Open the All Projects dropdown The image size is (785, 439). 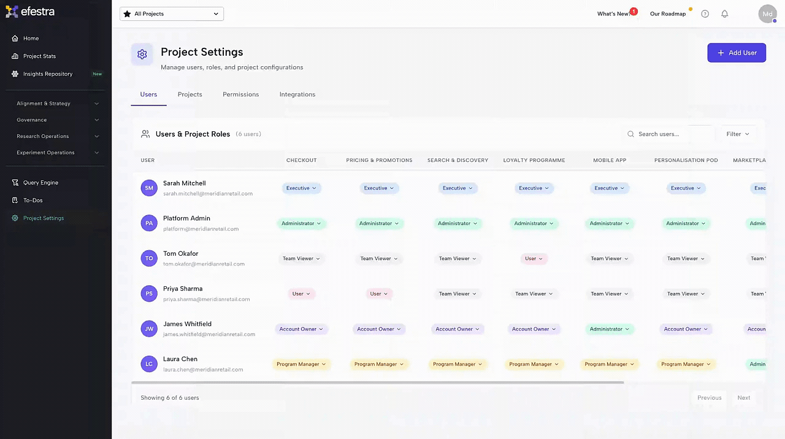[172, 13]
